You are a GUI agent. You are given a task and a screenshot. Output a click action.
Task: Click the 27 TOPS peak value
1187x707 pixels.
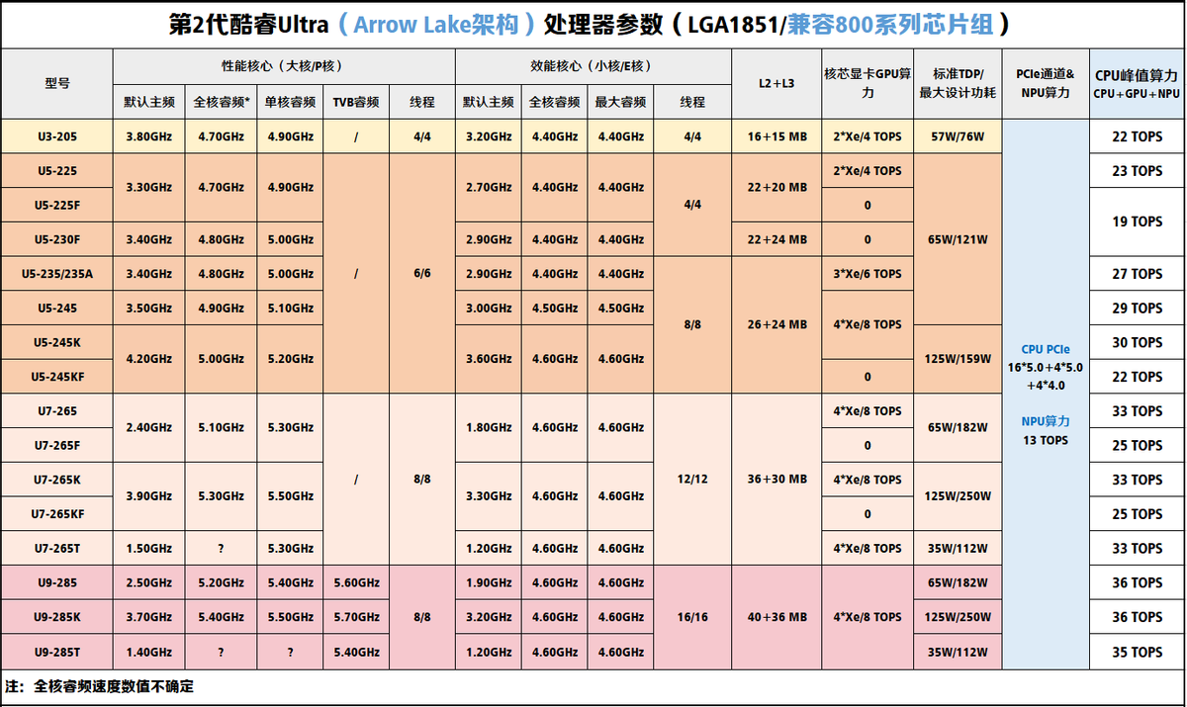[x=1137, y=274]
